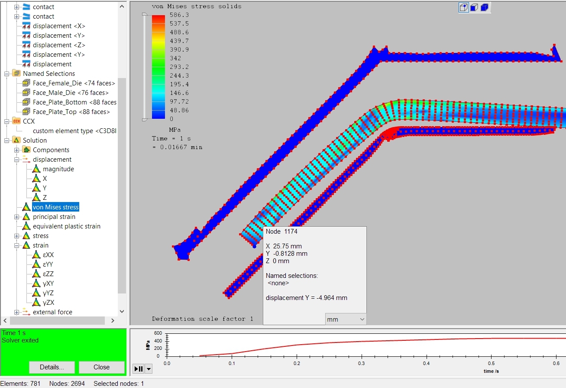Open the playback options arrow beside play/pause
The height and width of the screenshot is (388, 566).
click(x=149, y=369)
